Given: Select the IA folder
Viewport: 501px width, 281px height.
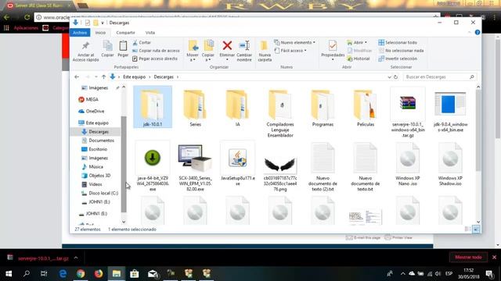Looking at the screenshot, I should coord(237,108).
